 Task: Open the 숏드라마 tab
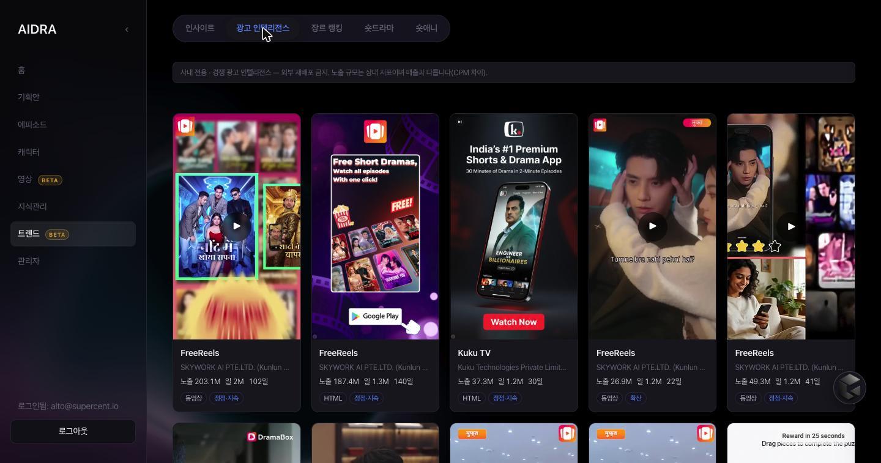(379, 28)
